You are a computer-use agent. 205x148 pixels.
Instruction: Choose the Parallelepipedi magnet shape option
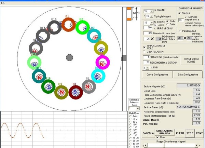point(180,31)
